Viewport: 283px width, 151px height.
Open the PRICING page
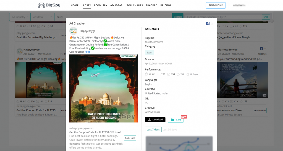(x=166, y=6)
